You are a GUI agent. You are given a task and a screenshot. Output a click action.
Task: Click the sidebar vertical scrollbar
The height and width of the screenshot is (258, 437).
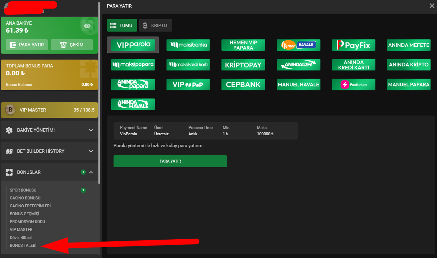click(99, 92)
